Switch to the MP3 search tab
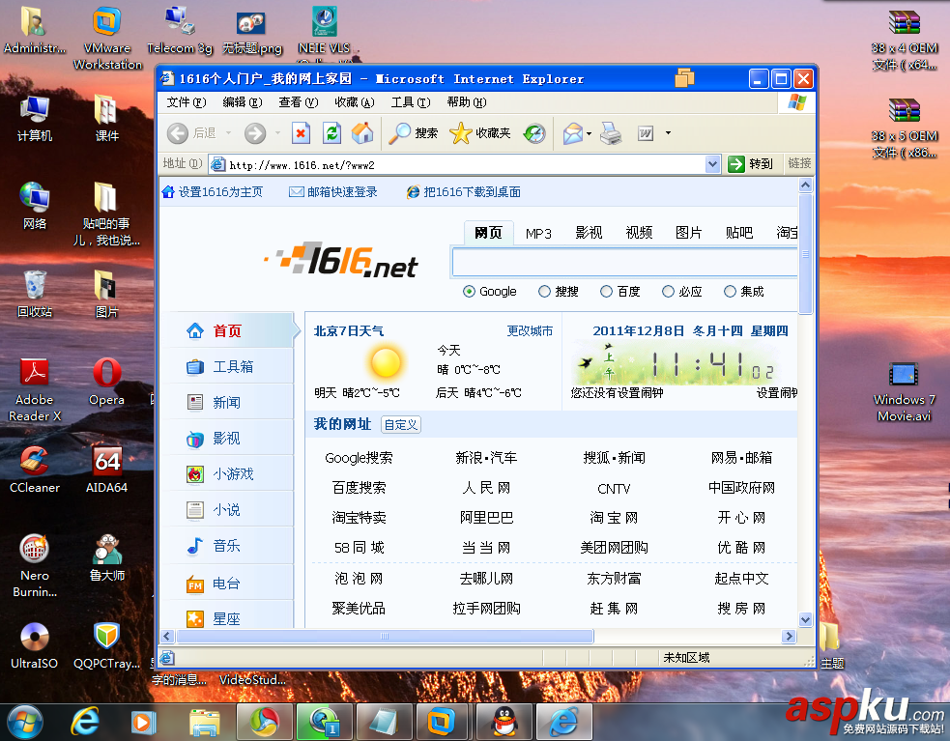 538,233
